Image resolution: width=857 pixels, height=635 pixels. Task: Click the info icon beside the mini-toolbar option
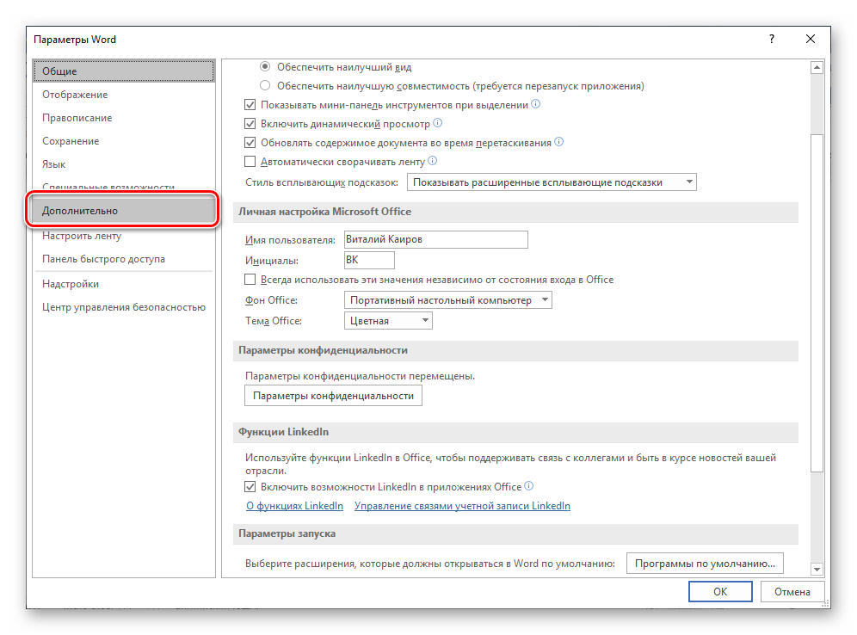[x=536, y=104]
